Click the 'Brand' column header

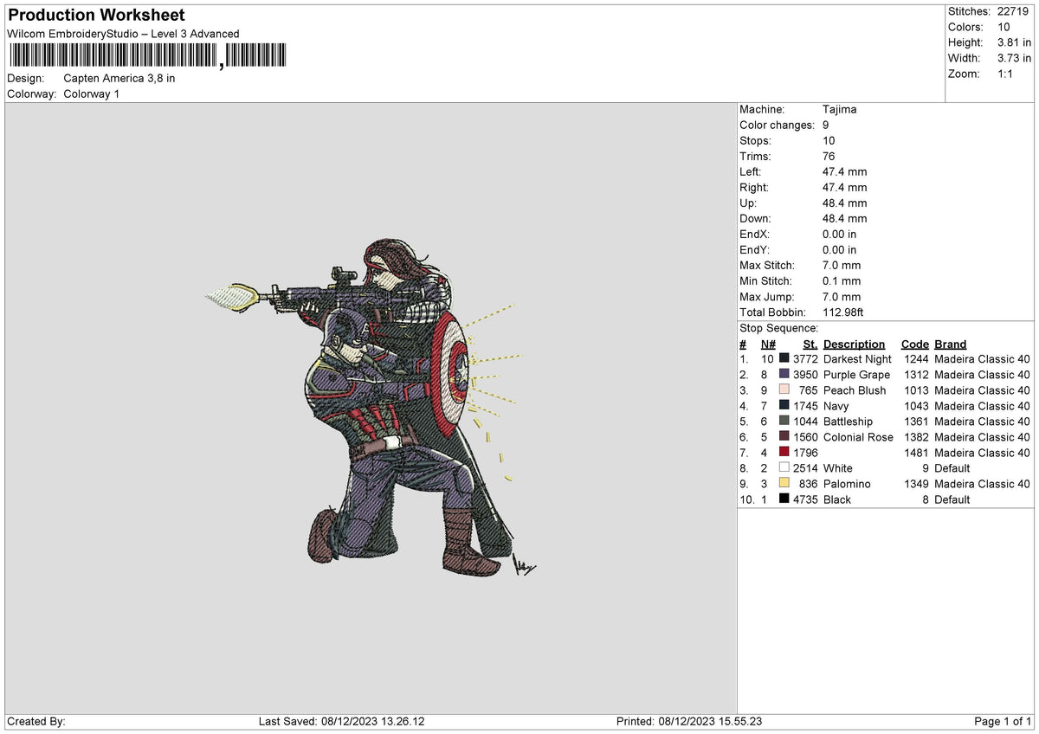951,344
